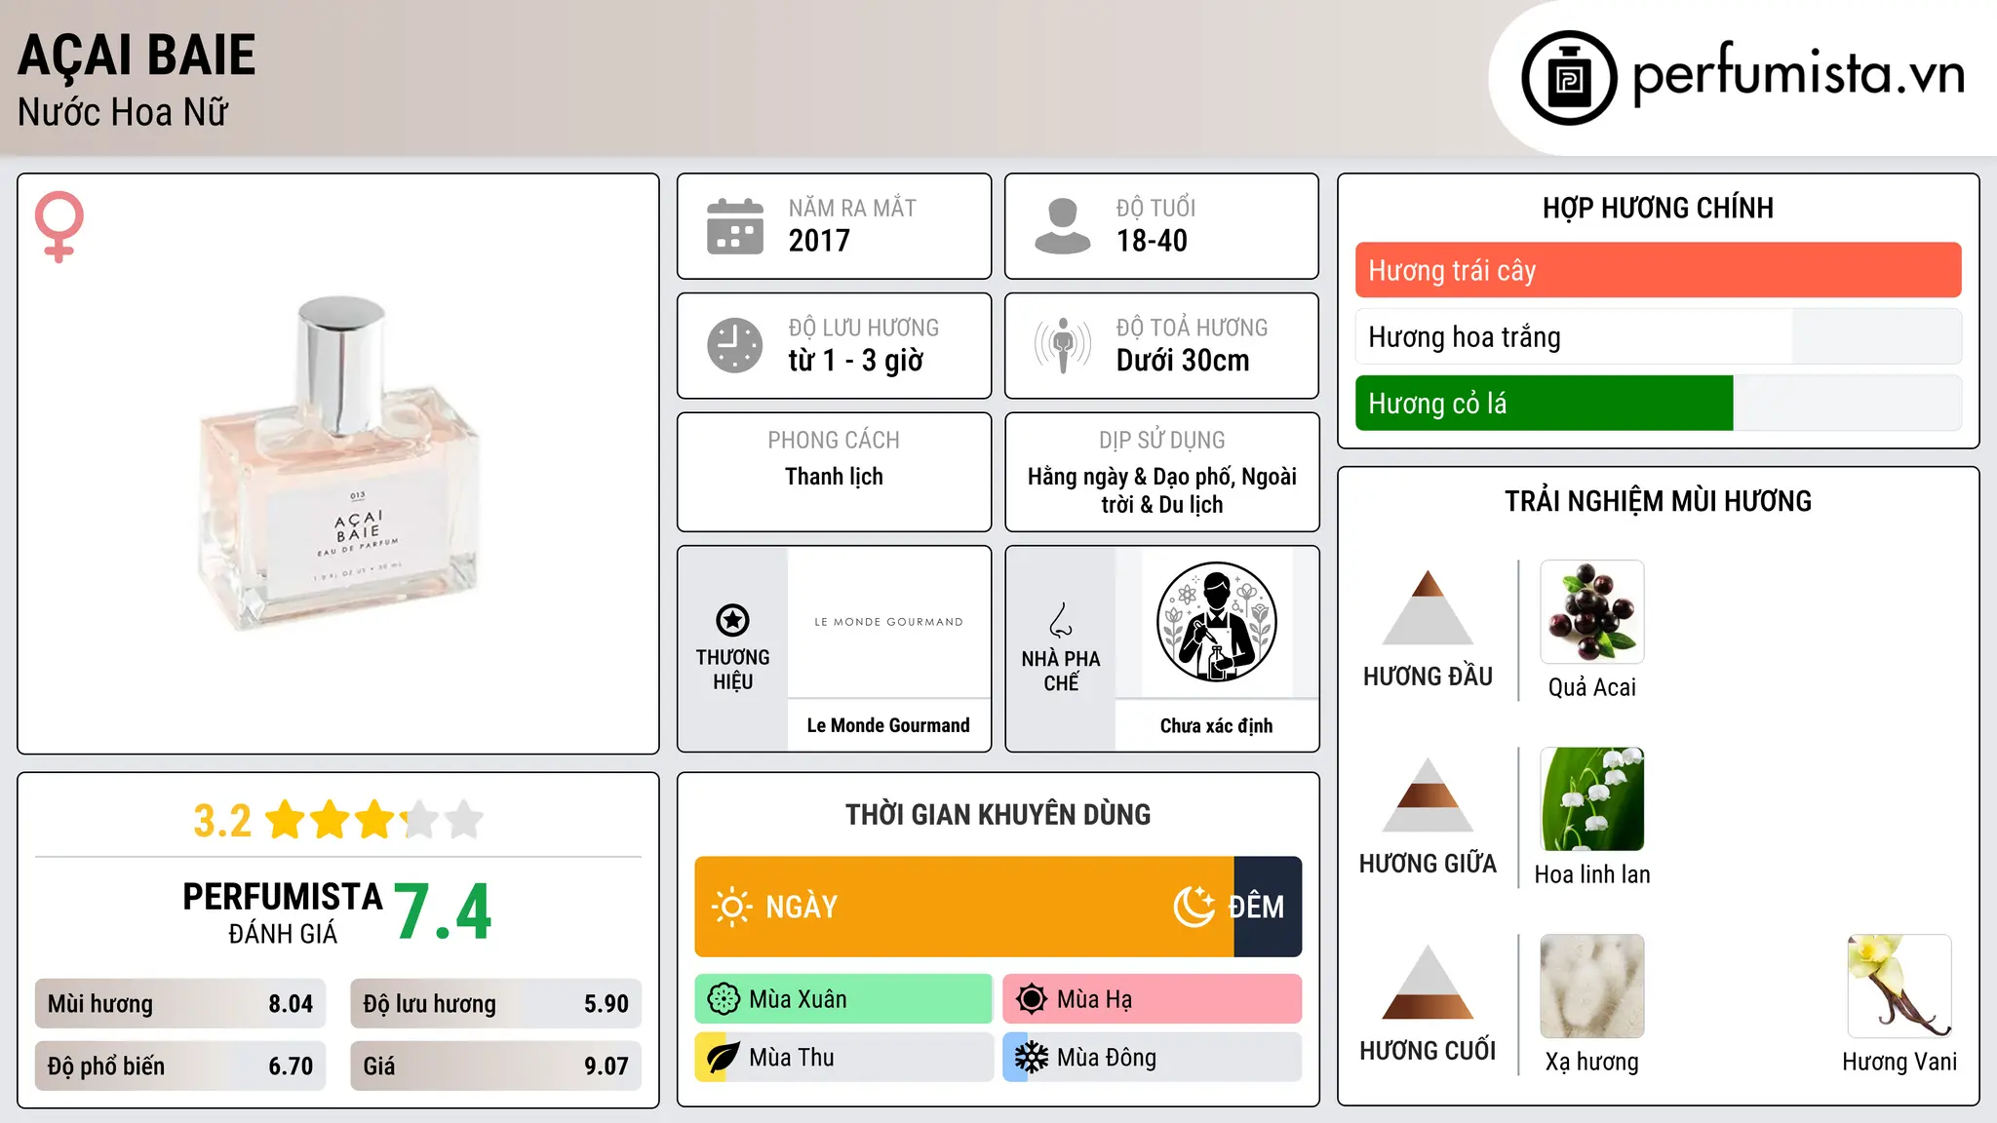
Task: Click the Hoa linh lan note label
Action: (x=1592, y=874)
